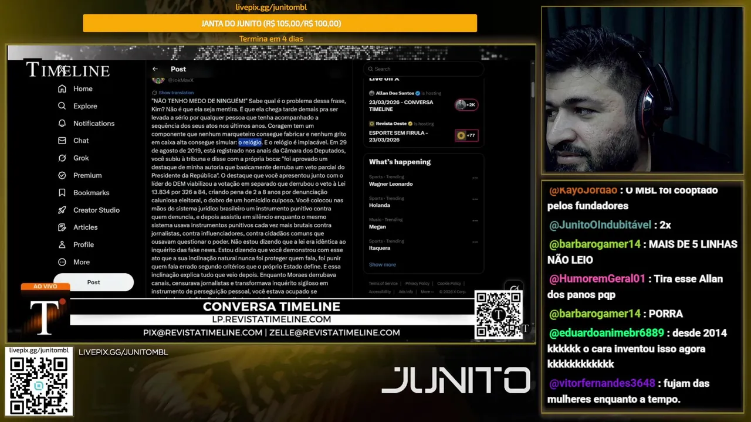Open the ESPORTE SEM FIRULA space
This screenshot has width=751, height=422.
click(398, 136)
